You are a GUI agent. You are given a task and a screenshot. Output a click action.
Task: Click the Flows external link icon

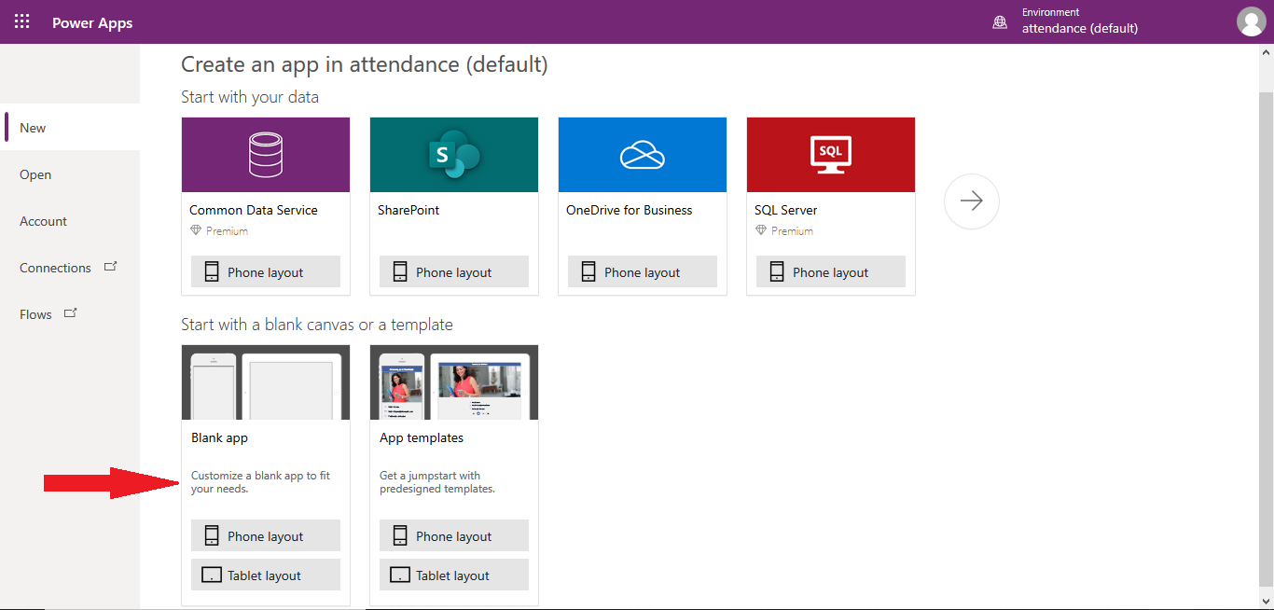pyautogui.click(x=70, y=312)
